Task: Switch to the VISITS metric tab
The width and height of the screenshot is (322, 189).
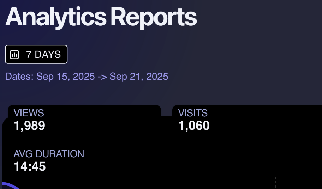Action: [x=193, y=113]
